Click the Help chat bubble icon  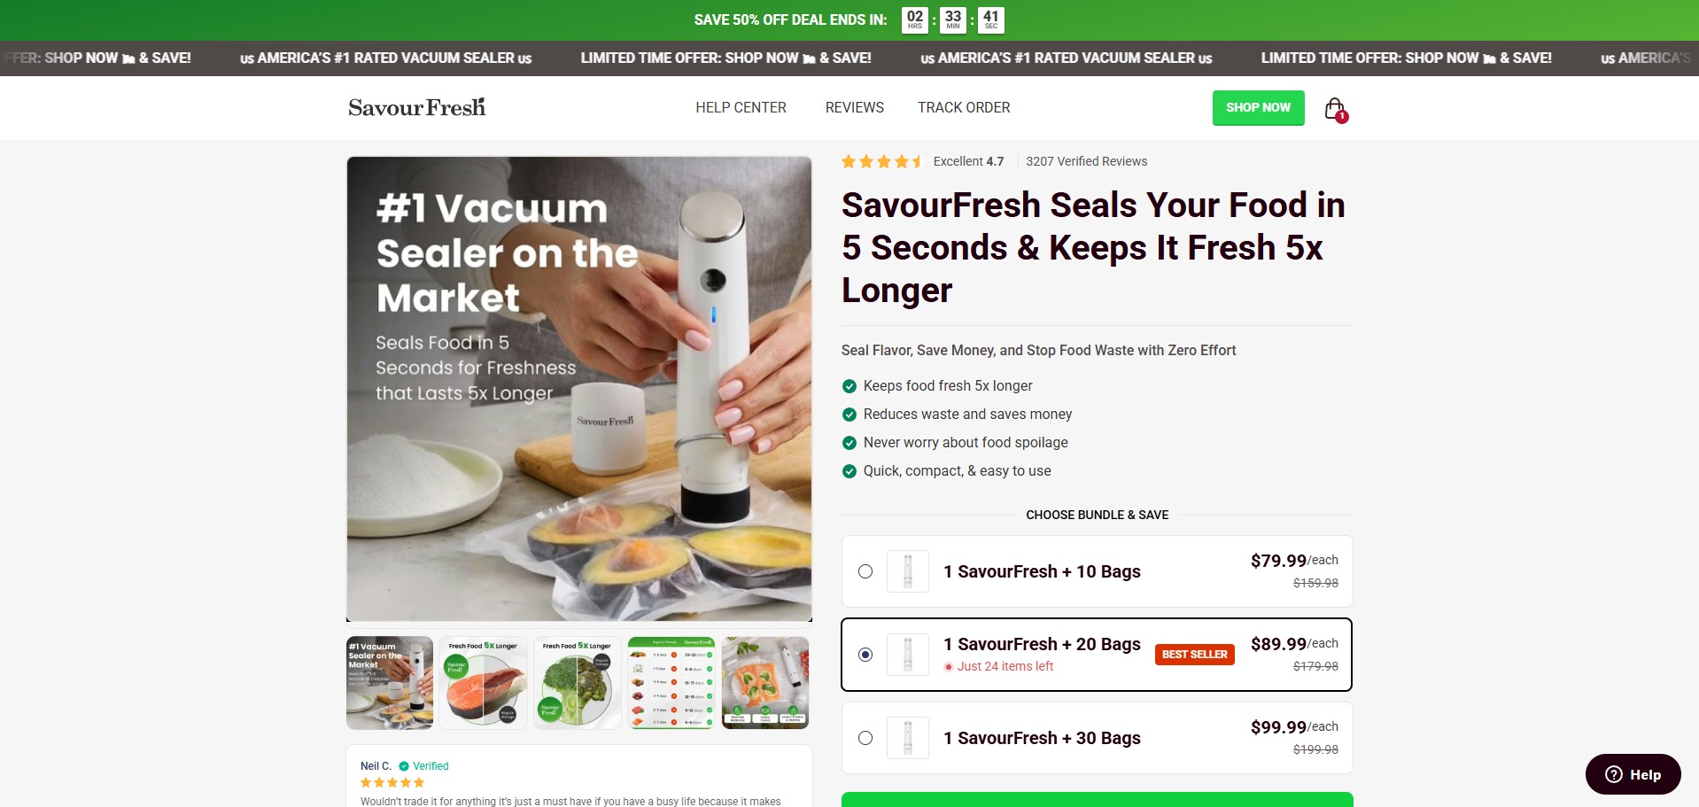pyautogui.click(x=1633, y=774)
